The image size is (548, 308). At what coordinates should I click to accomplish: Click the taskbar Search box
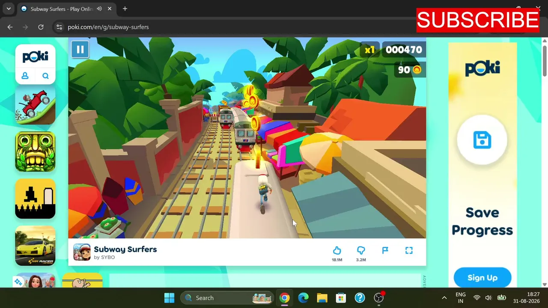click(x=228, y=298)
